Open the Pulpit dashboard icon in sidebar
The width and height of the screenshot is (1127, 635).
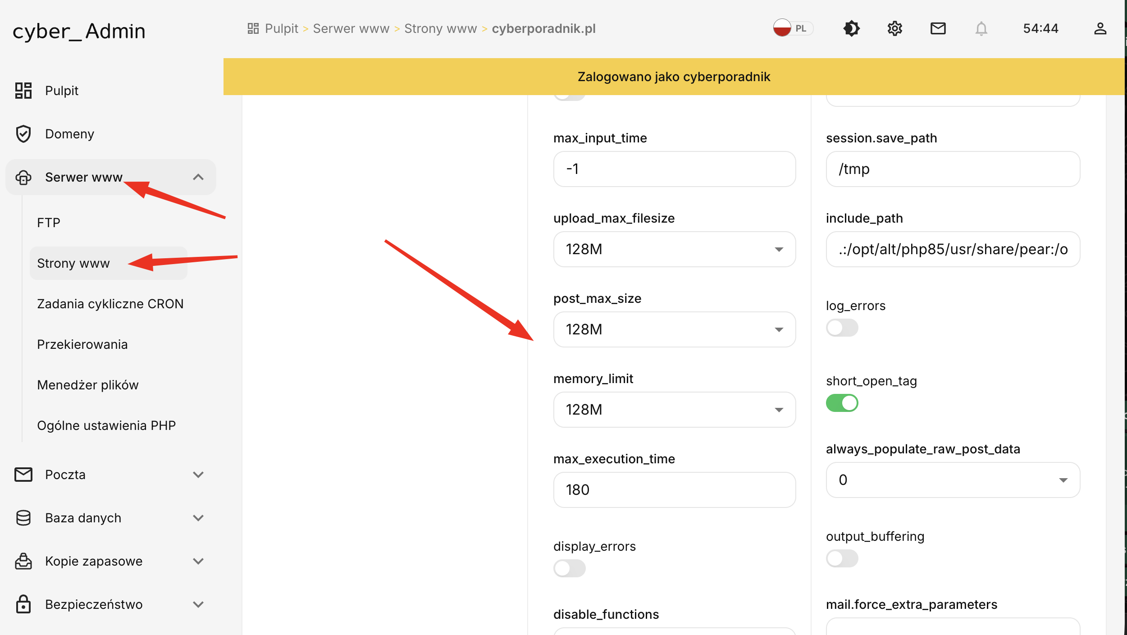(x=23, y=91)
